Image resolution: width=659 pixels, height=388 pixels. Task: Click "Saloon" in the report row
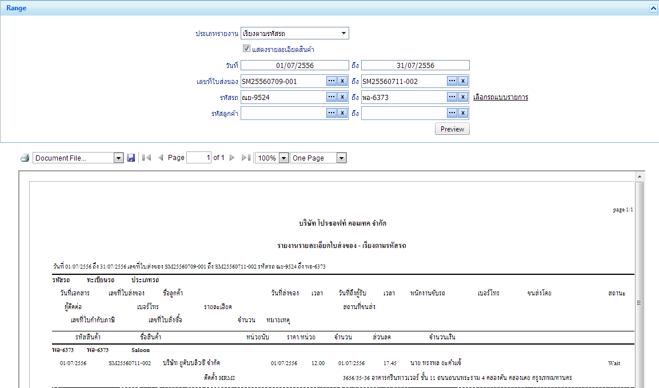click(x=141, y=350)
